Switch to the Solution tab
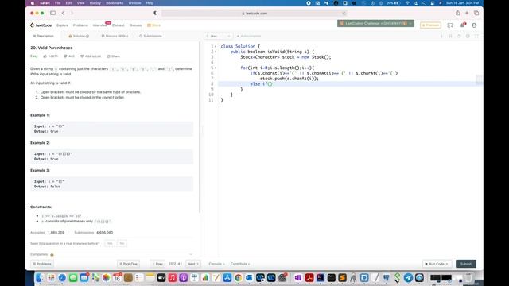Screen dimensions: 509x286 point(79,36)
